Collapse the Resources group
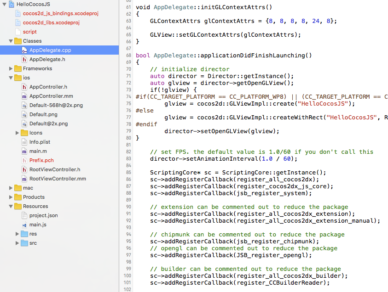This screenshot has width=388, height=292. pyautogui.click(x=11, y=206)
